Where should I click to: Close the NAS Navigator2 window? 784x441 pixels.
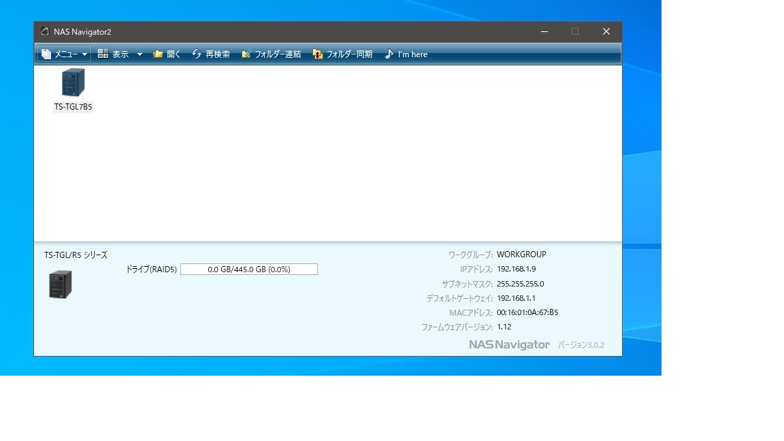coord(606,31)
